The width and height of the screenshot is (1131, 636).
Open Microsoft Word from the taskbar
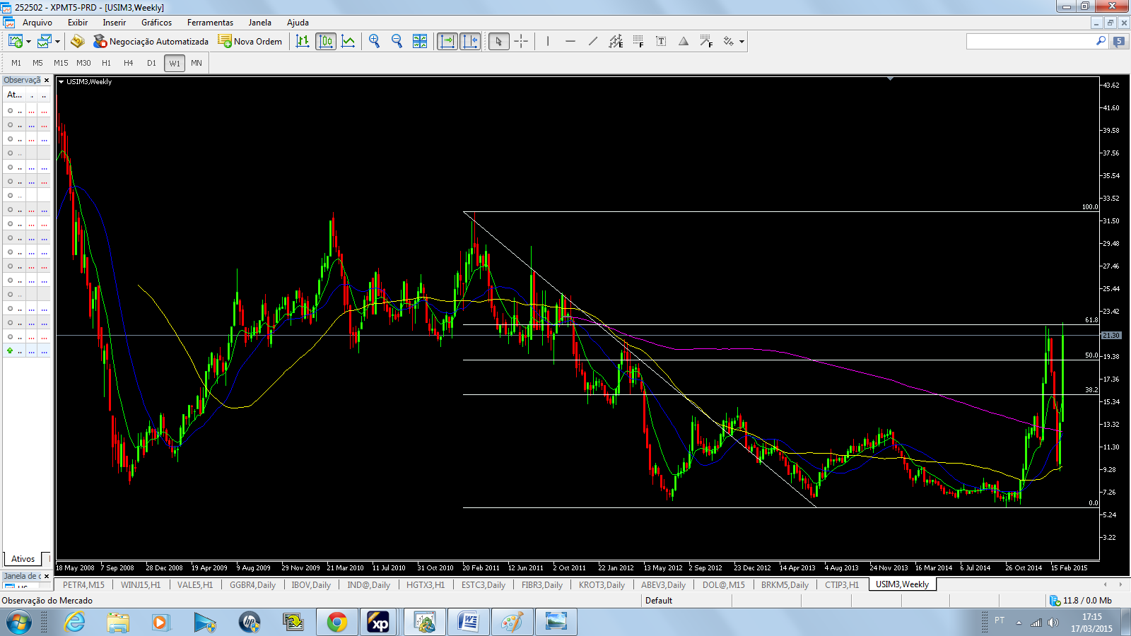pos(468,622)
